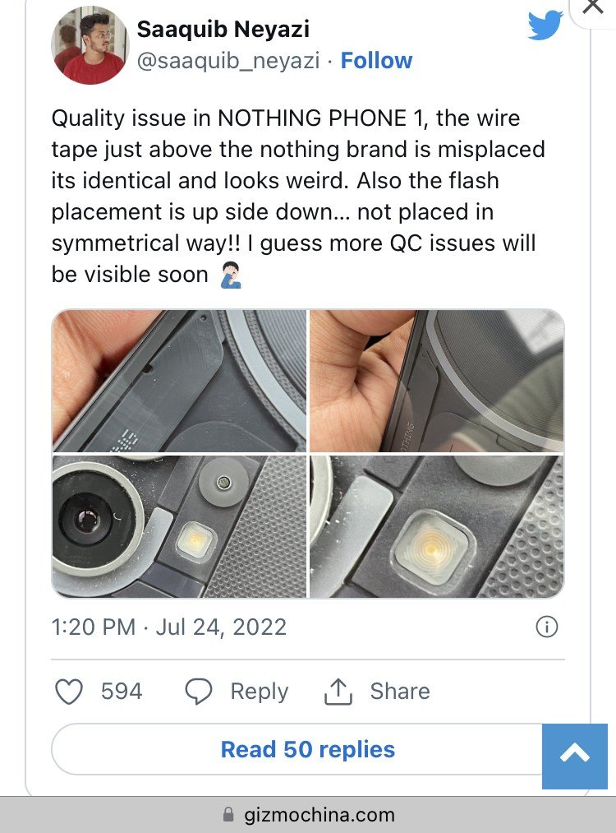Open tweet info circle icon

[x=546, y=627]
